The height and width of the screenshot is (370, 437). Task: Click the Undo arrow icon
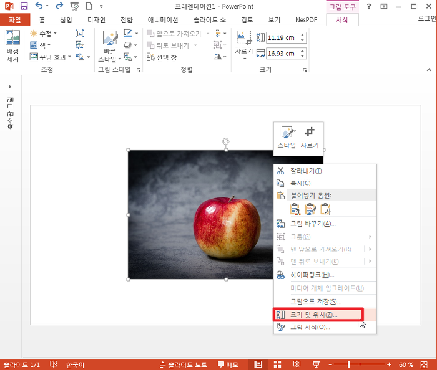click(39, 6)
